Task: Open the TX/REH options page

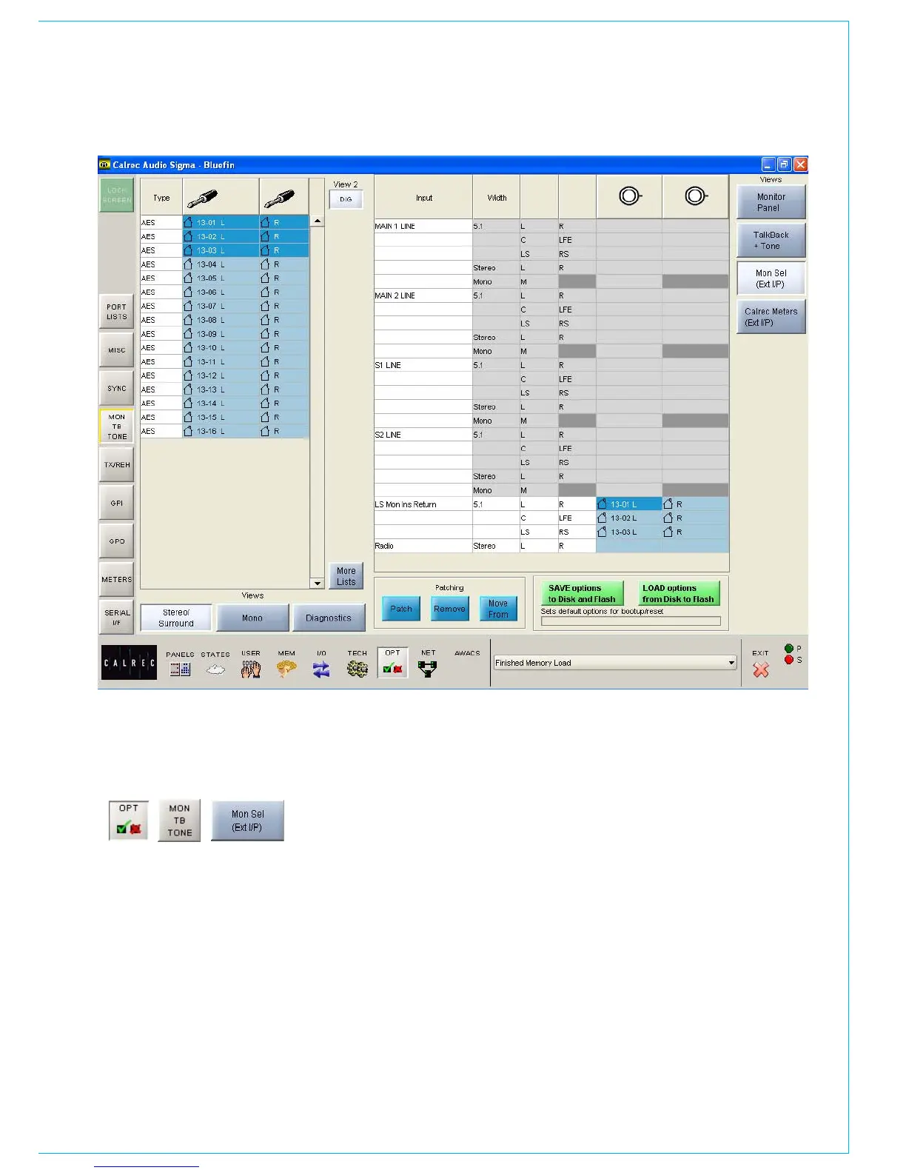Action: coord(117,465)
